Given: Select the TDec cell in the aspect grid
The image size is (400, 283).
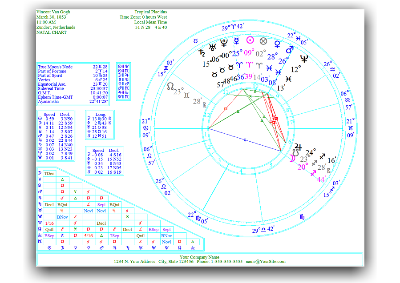Looking at the screenshot, I should pos(49,173).
